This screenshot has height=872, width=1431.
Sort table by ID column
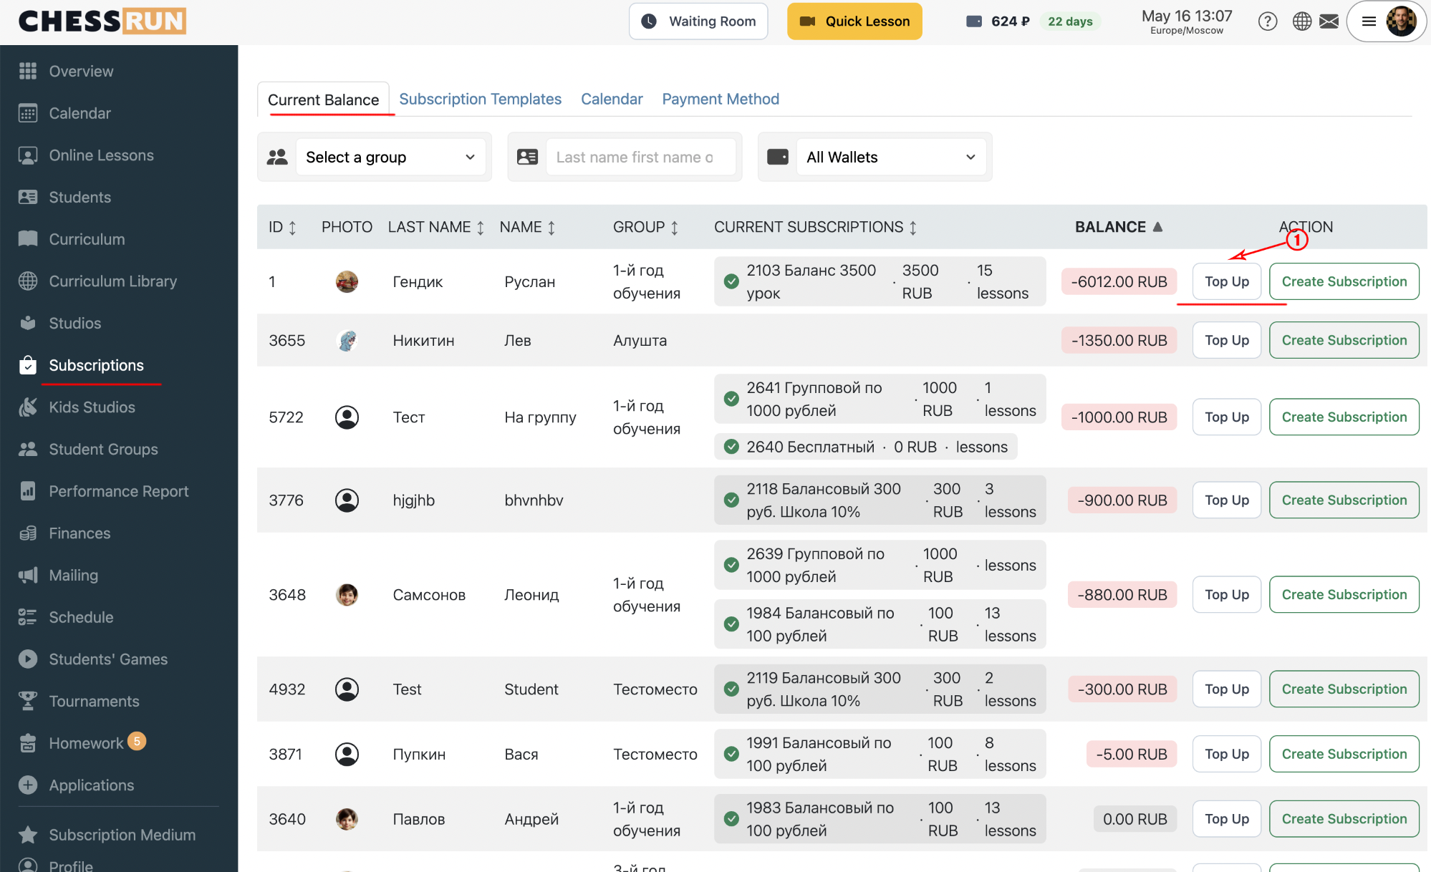[x=282, y=227]
